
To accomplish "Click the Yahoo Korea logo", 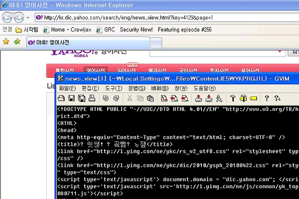I will click(x=74, y=53).
